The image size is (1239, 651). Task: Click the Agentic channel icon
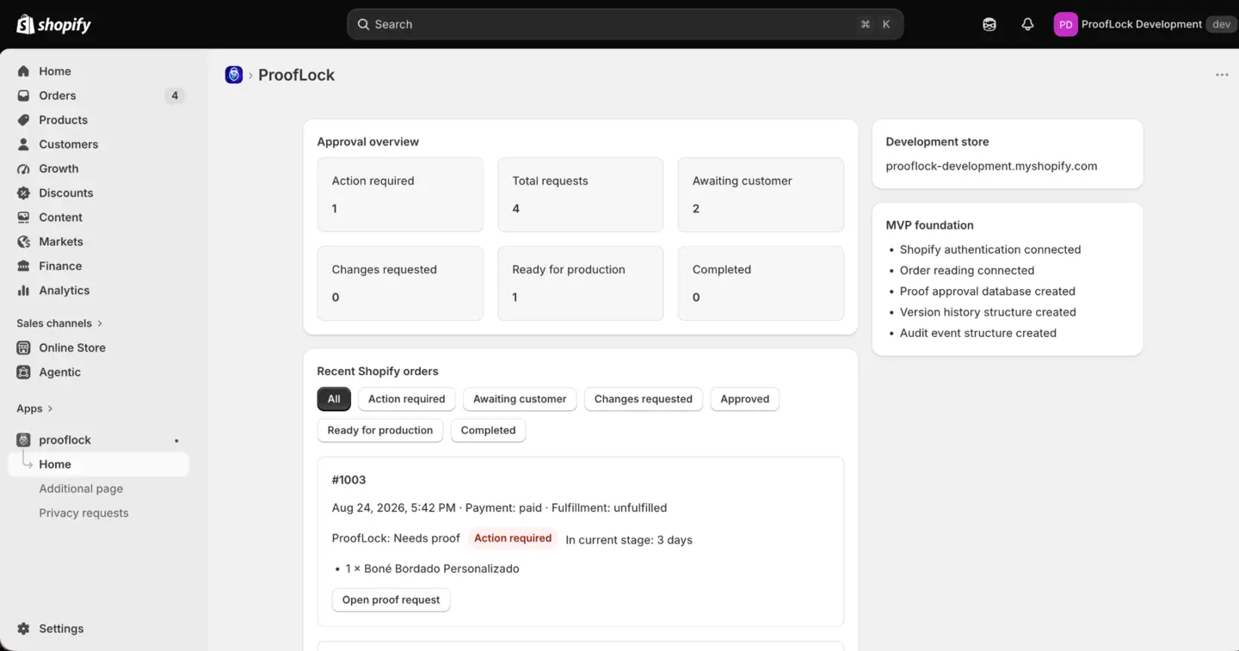tap(23, 372)
